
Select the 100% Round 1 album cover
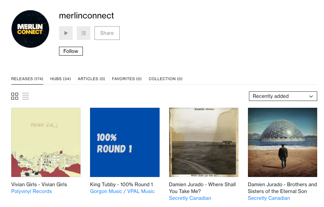click(125, 142)
